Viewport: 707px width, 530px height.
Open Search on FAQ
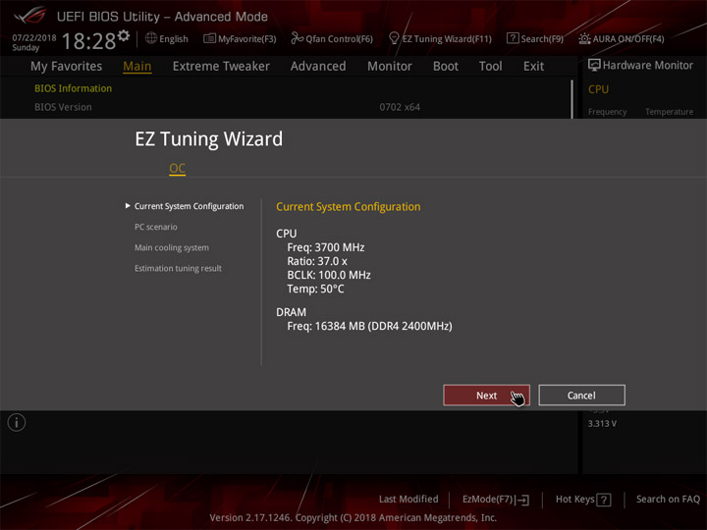pyautogui.click(x=669, y=499)
